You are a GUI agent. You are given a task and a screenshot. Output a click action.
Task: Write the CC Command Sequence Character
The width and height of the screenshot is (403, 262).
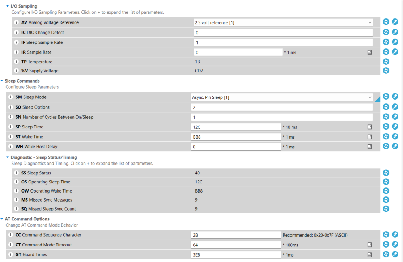[395, 235]
